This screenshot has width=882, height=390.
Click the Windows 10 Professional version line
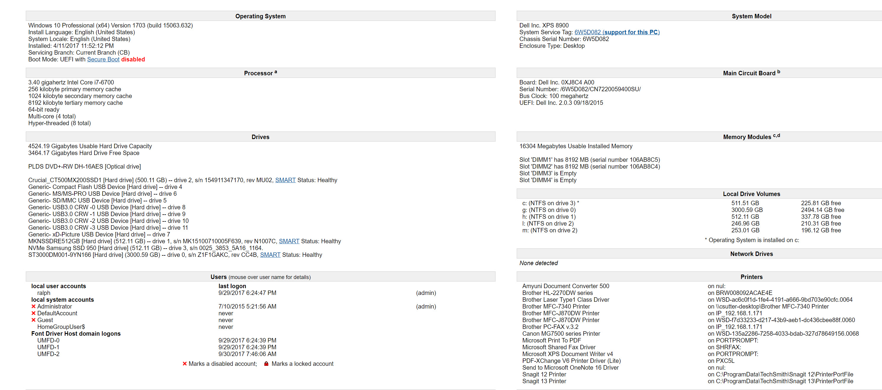coord(110,25)
